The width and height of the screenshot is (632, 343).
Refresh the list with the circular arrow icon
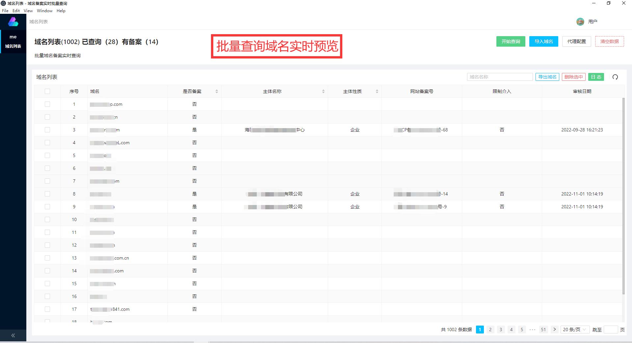pyautogui.click(x=615, y=77)
